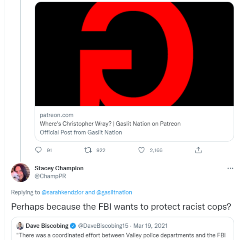This screenshot has width=240, height=240.
Task: Open Stacey Champion's profile picture
Action: (21, 173)
